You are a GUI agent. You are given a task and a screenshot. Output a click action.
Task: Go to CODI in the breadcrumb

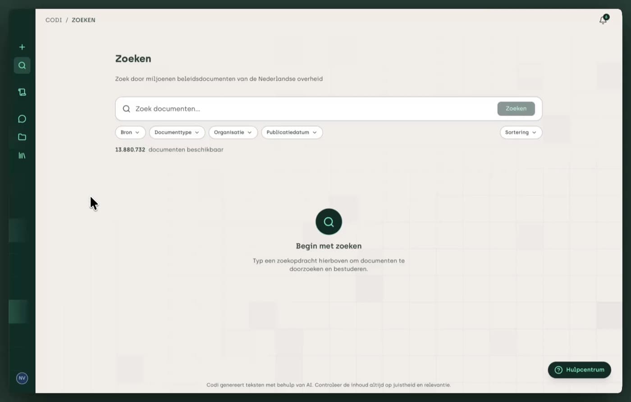pos(54,20)
